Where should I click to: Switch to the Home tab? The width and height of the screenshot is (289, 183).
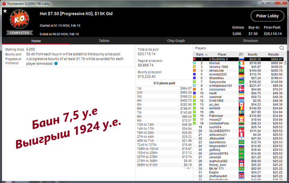point(36,41)
